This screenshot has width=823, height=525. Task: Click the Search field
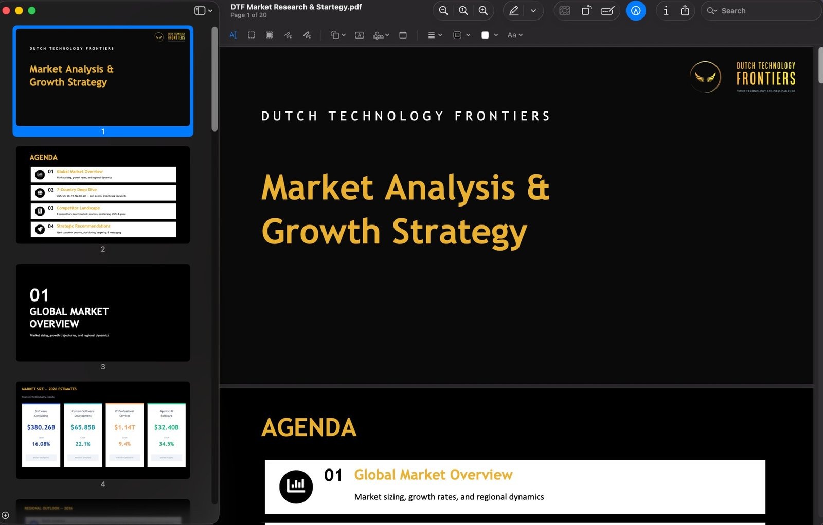tap(761, 11)
